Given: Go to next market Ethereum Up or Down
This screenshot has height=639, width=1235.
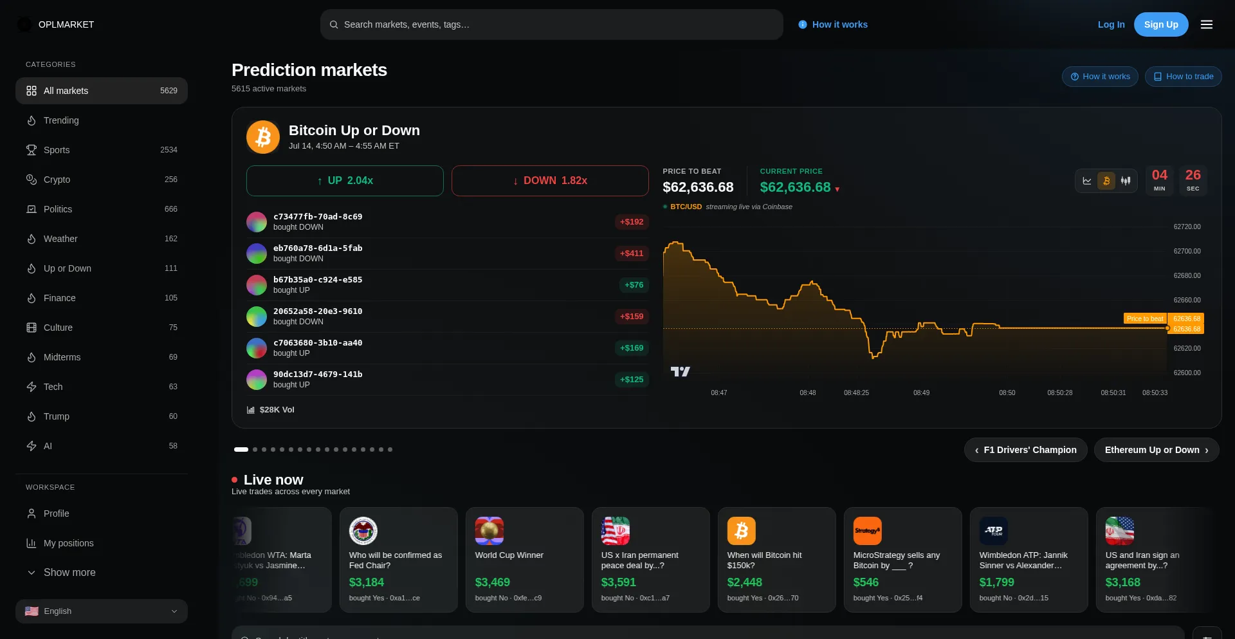Looking at the screenshot, I should [1157, 450].
